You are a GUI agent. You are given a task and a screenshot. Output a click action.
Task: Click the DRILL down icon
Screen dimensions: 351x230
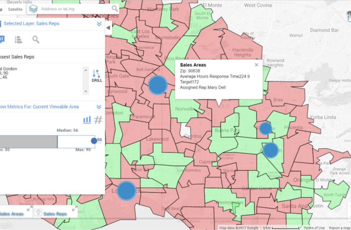tap(97, 73)
